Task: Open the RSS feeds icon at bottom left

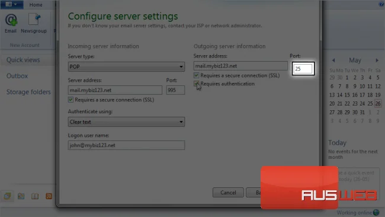Action: tap(49, 196)
